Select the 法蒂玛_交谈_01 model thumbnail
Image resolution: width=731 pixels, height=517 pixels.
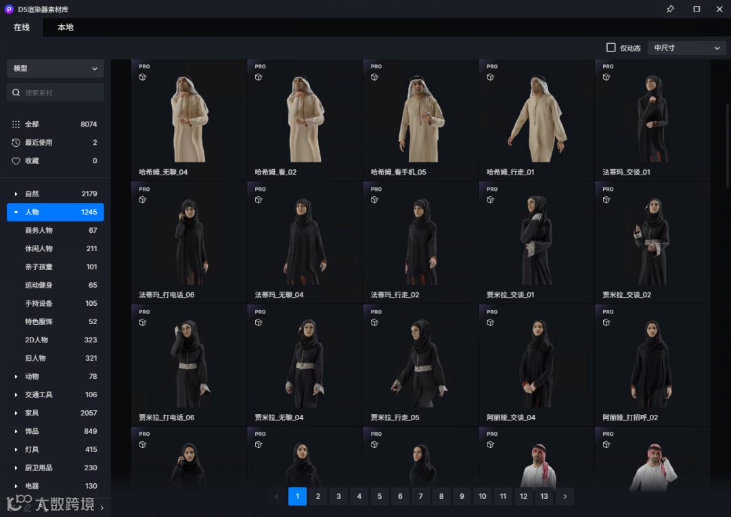coord(652,119)
